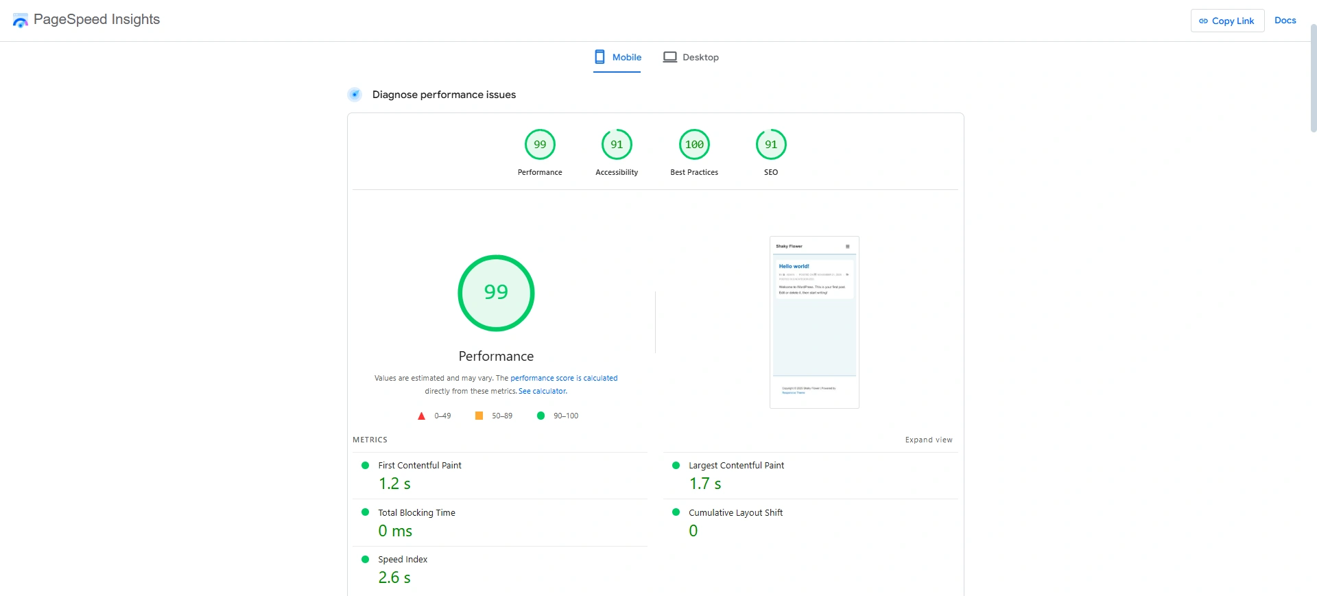Click the Largest Contentful Paint green status dot

(x=676, y=465)
